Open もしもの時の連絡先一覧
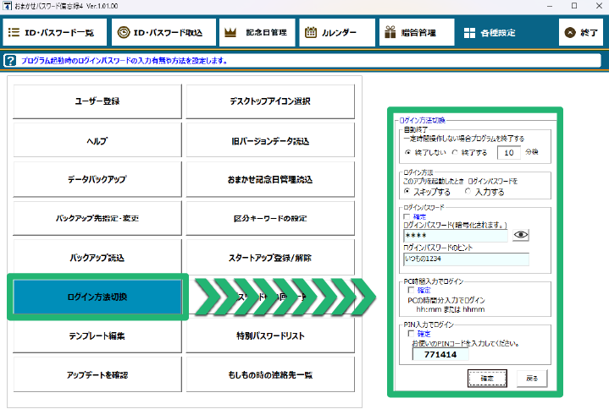 pos(270,375)
